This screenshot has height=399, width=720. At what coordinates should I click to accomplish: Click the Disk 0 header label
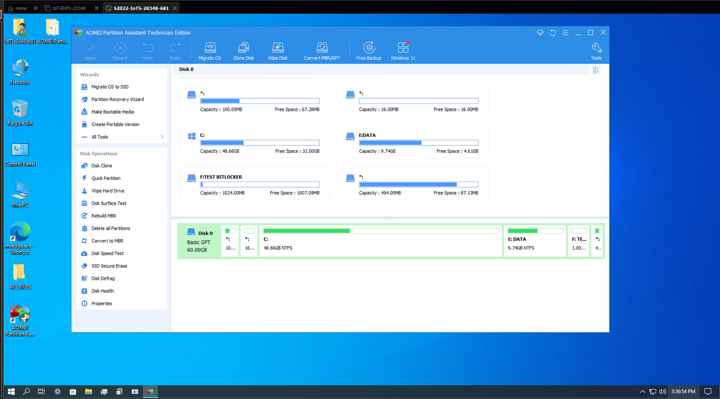(x=186, y=69)
